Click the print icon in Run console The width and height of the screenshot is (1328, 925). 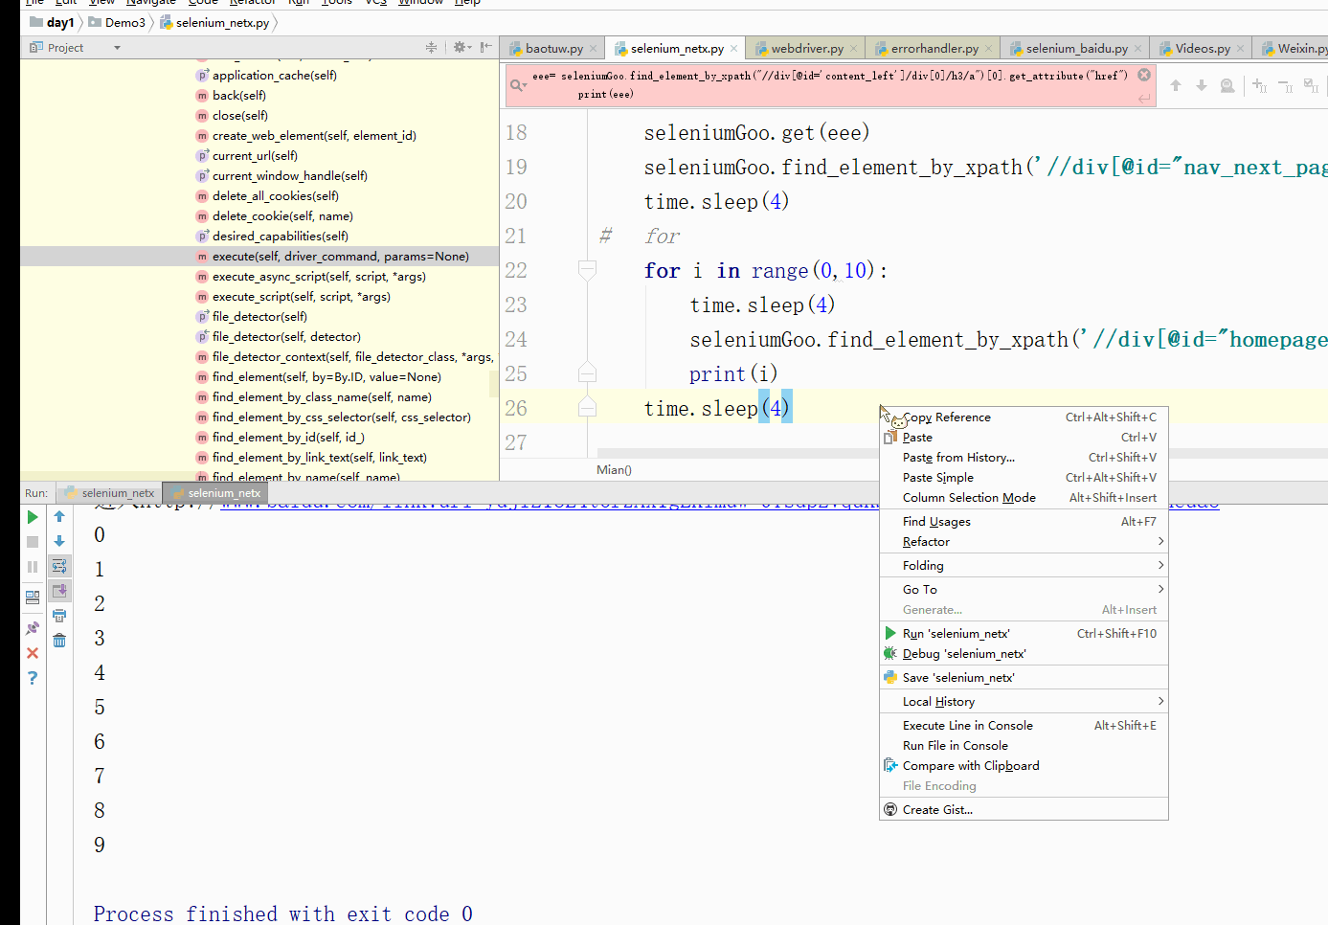[x=59, y=616]
